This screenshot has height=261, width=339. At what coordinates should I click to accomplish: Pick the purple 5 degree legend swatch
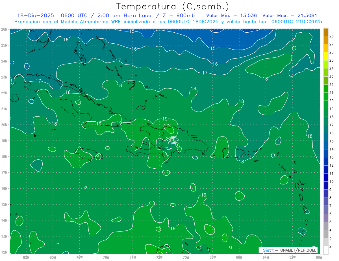click(x=326, y=218)
